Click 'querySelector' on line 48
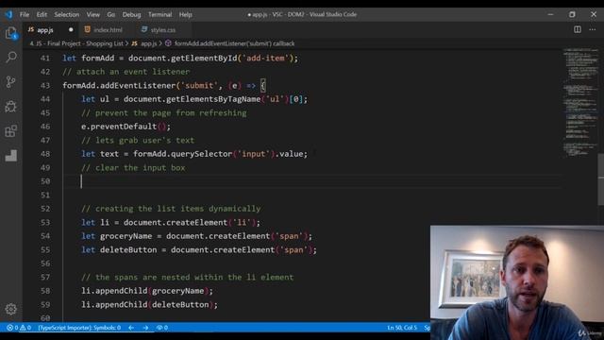Screen dimensions: 604x340 [201, 154]
